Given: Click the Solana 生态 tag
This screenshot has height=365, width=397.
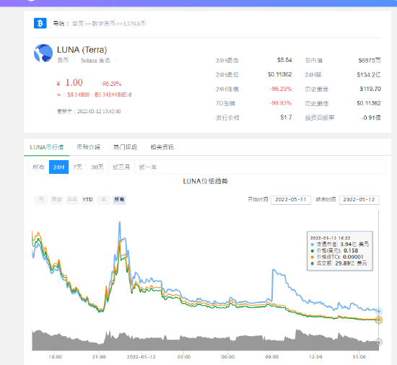Looking at the screenshot, I should click(x=95, y=61).
